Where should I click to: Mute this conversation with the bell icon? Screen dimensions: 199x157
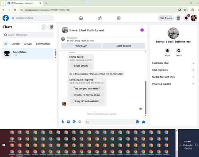tap(168, 50)
